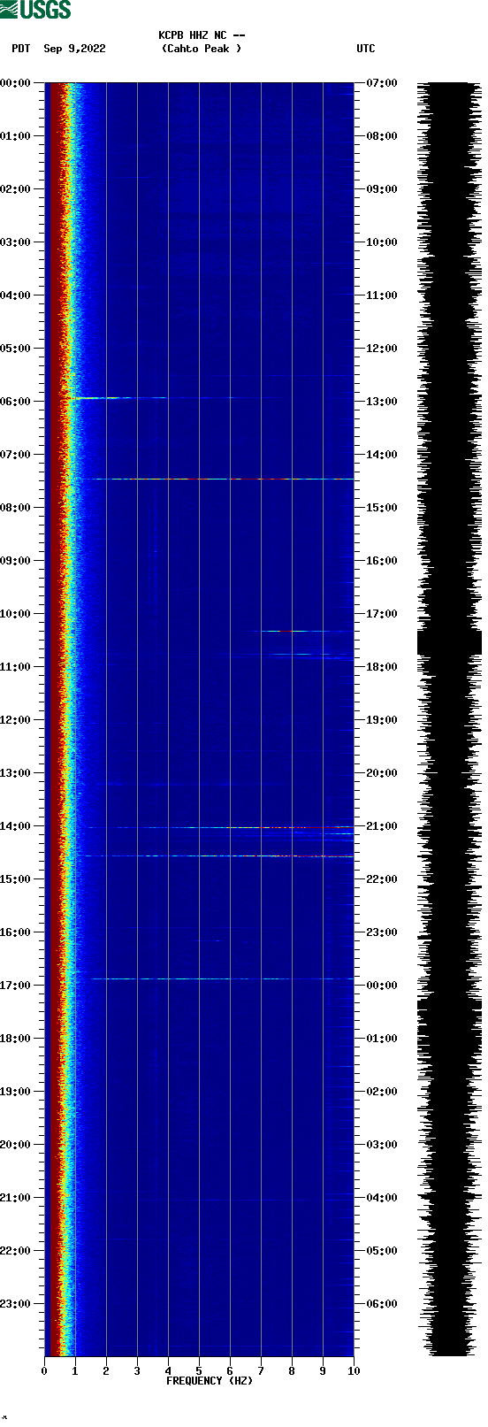The width and height of the screenshot is (488, 1427).
Task: Click the 5 Hz tick label
Action: tap(199, 1371)
